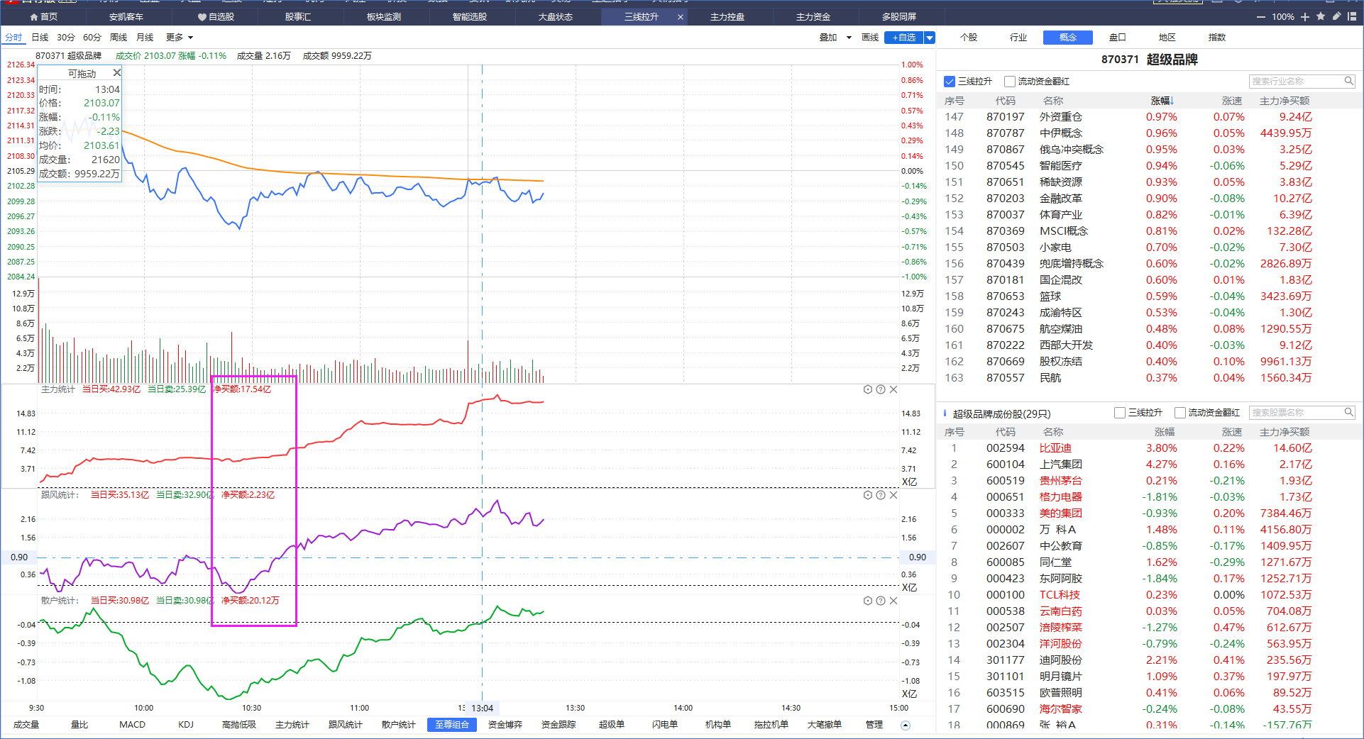
Task: Open the 叠加 overlay dropdown arrow
Action: tap(849, 38)
